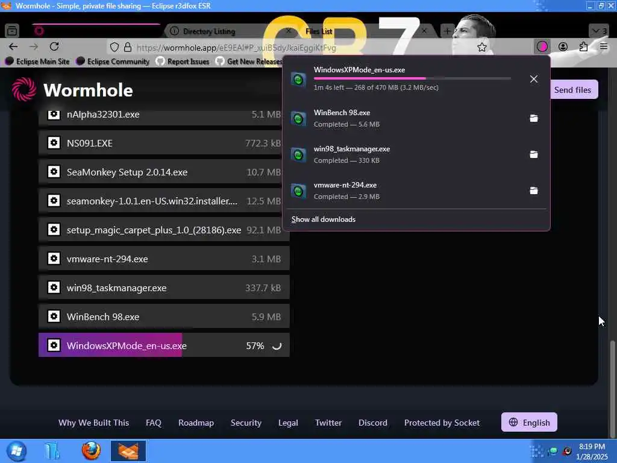
Task: Open the Discord footer link
Action: point(372,423)
